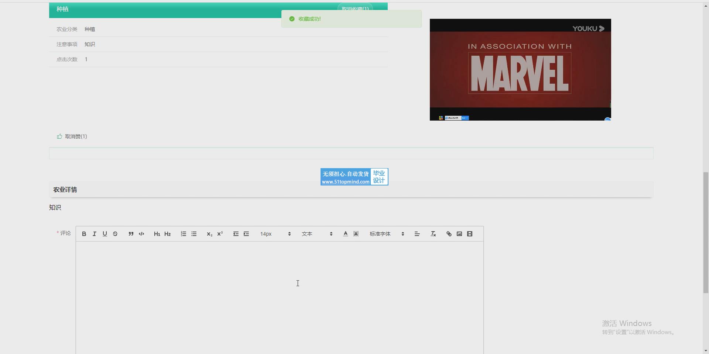Open the 标准字体 font family dropdown
Viewport: 709px width, 354px height.
[x=387, y=234]
